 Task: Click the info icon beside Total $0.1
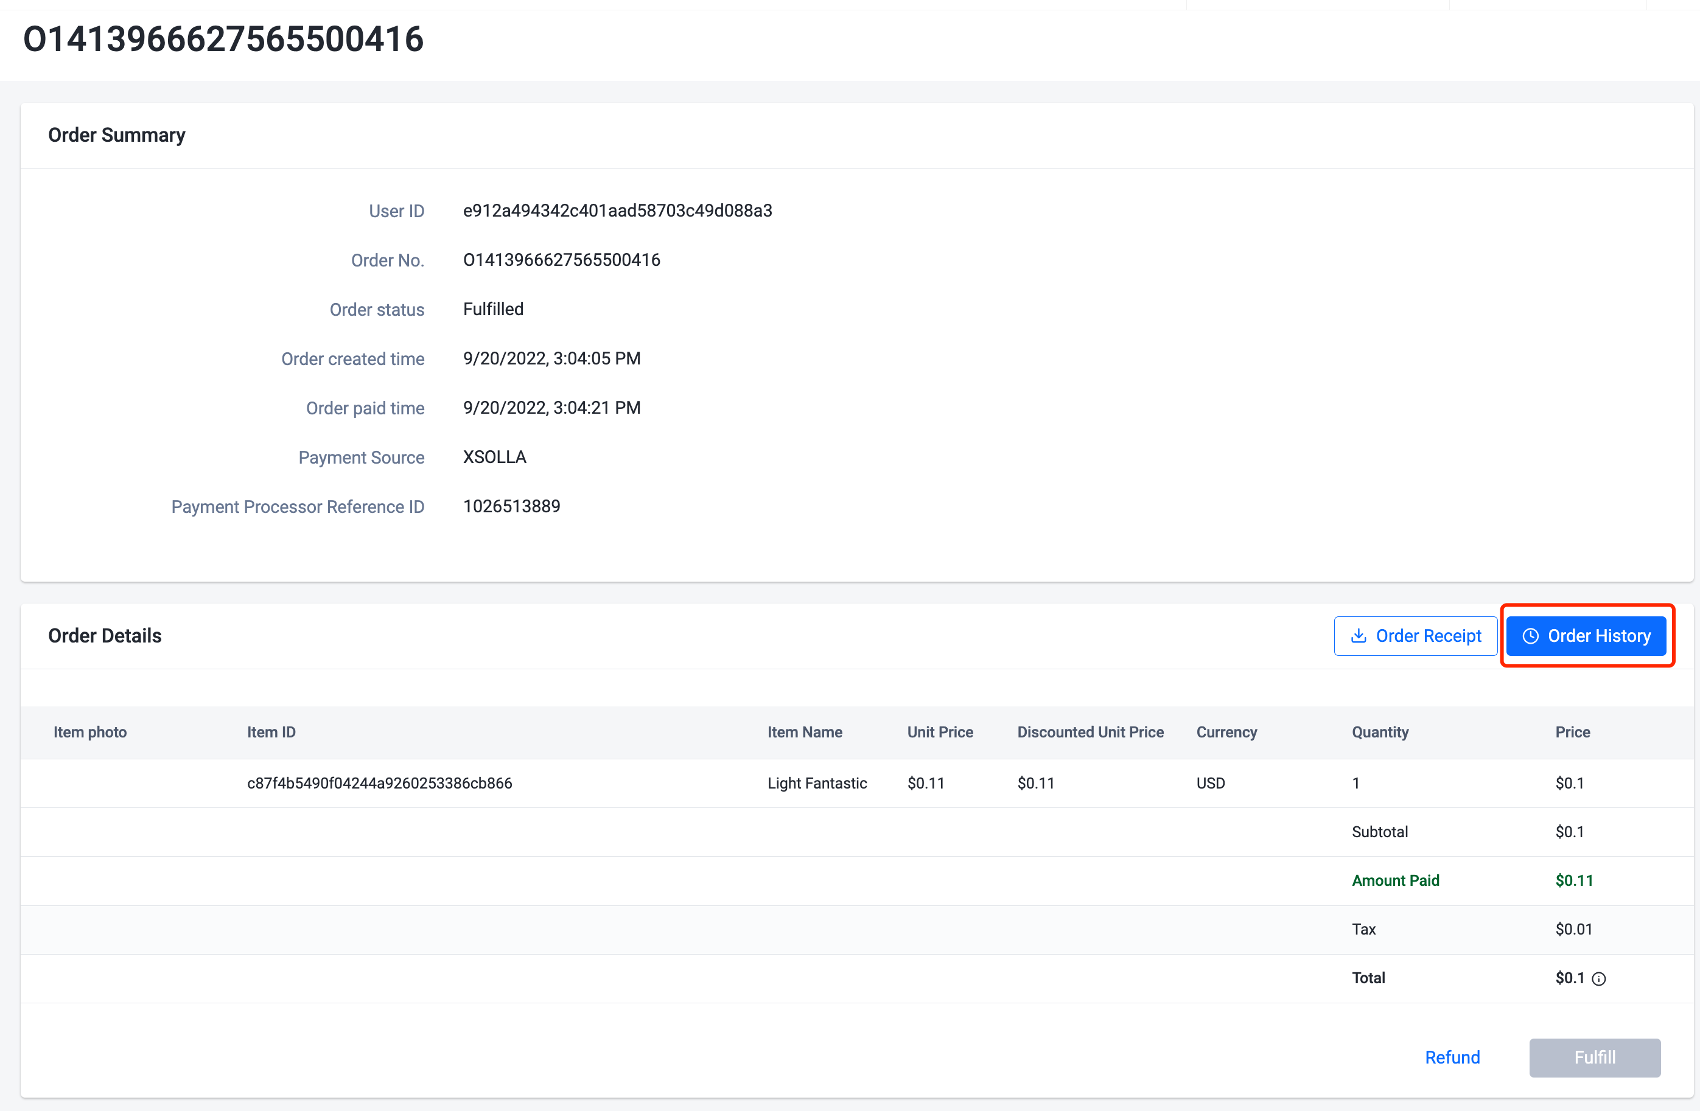(1598, 979)
